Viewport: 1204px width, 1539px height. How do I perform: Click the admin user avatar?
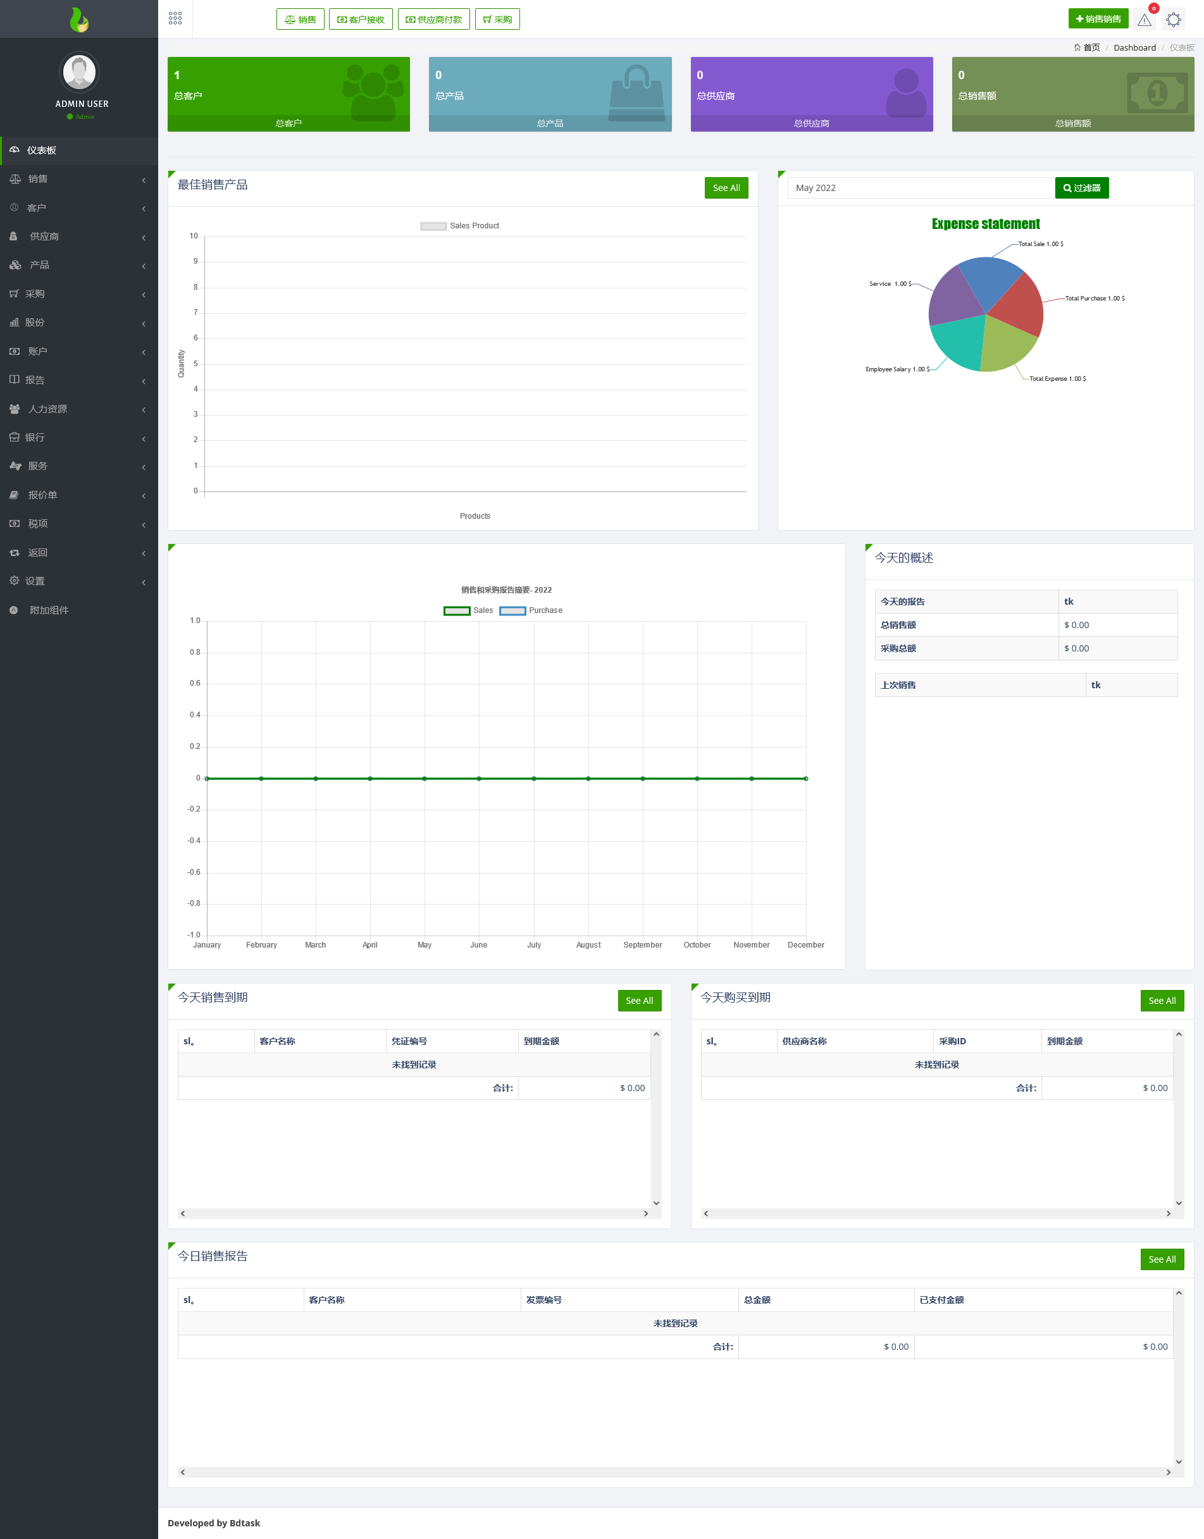coord(79,72)
